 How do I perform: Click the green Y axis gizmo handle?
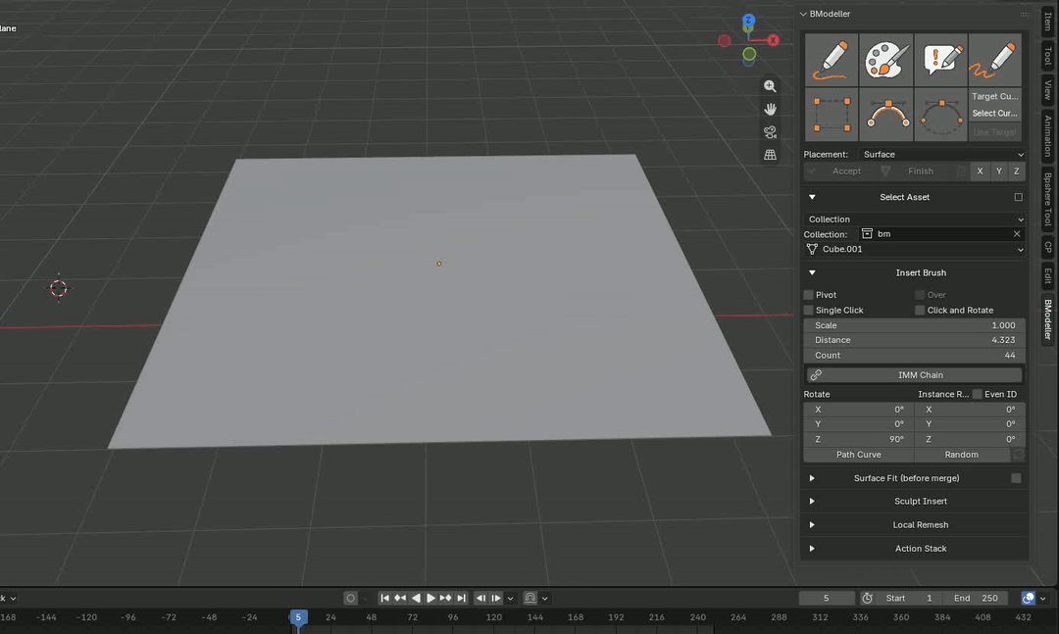[x=749, y=54]
